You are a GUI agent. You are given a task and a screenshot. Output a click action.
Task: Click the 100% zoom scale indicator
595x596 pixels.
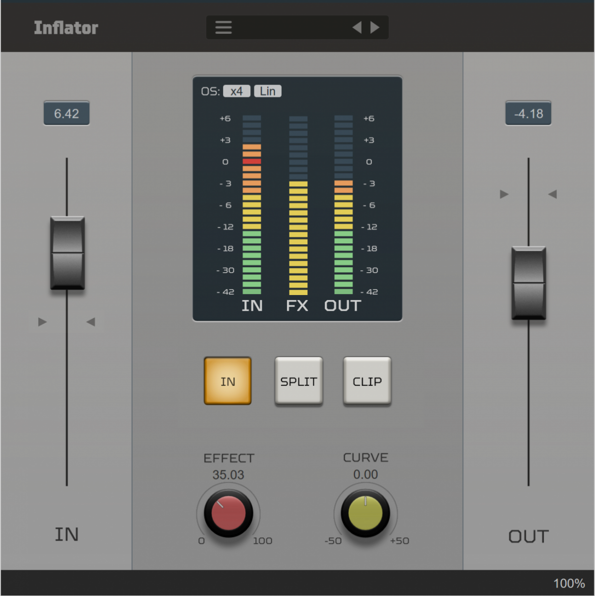point(569,583)
